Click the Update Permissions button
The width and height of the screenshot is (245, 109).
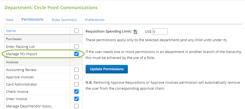point(107,69)
